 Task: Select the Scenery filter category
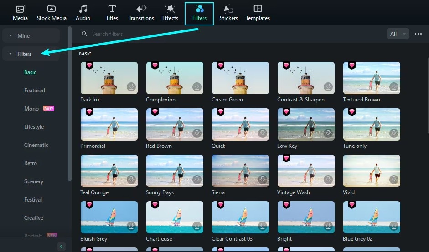[34, 181]
